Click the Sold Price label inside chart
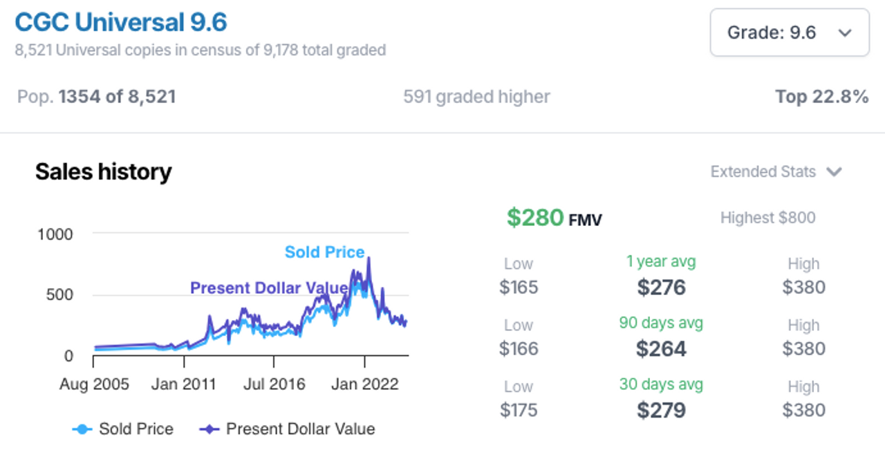This screenshot has height=461, width=885. tap(324, 252)
